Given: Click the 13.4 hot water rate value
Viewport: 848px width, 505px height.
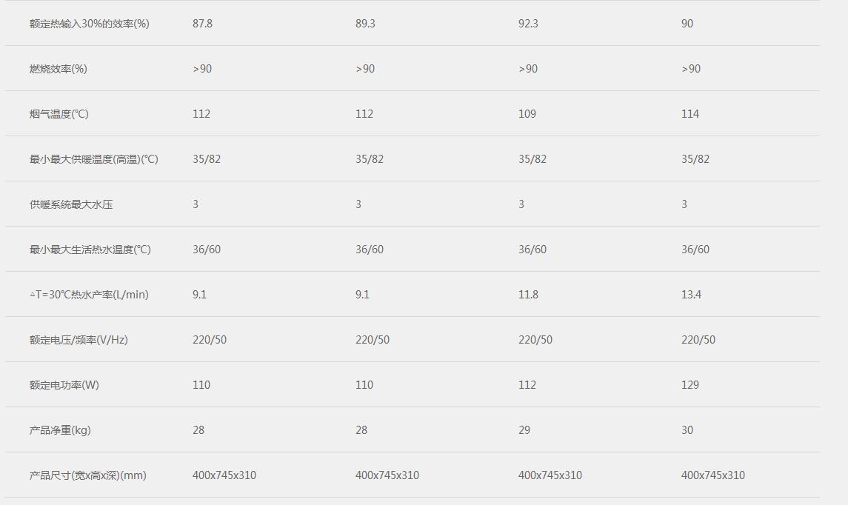Looking at the screenshot, I should click(691, 295).
